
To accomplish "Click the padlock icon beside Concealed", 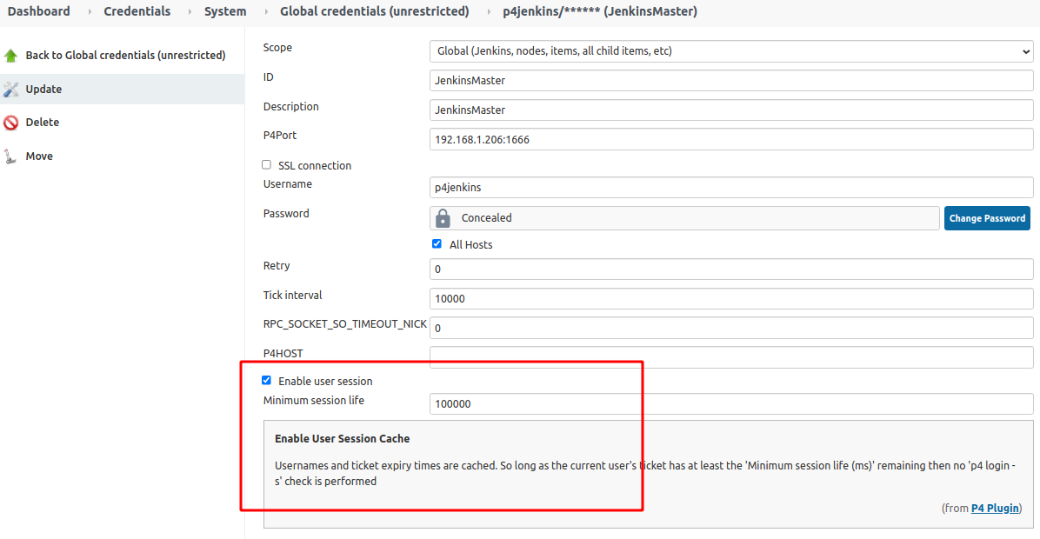I will 443,218.
